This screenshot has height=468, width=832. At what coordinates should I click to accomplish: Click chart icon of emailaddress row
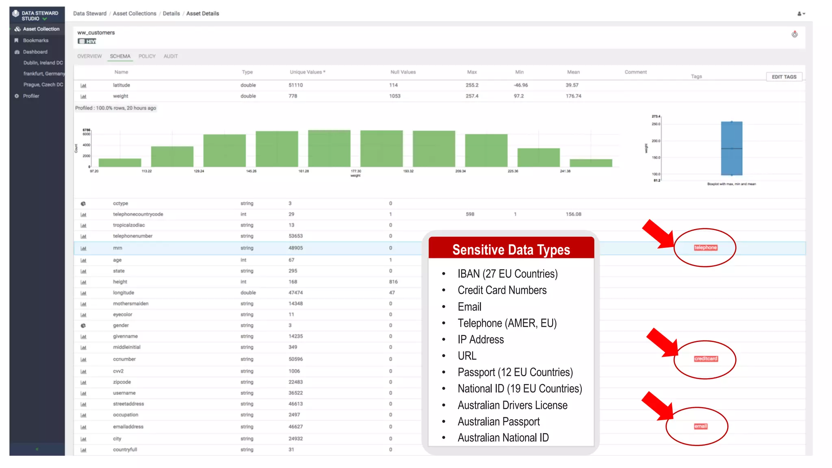(83, 427)
